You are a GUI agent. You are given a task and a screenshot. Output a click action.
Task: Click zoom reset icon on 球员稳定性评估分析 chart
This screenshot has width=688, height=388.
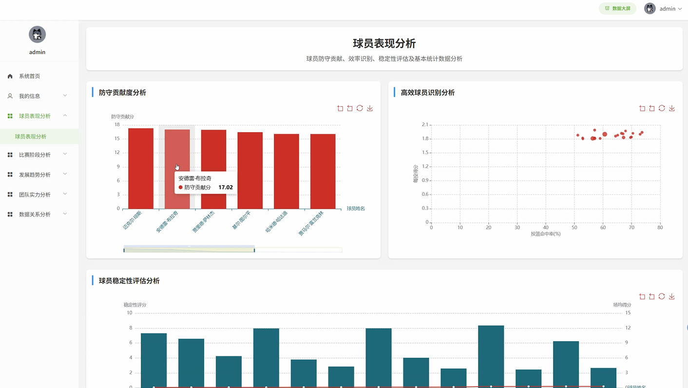pyautogui.click(x=652, y=296)
